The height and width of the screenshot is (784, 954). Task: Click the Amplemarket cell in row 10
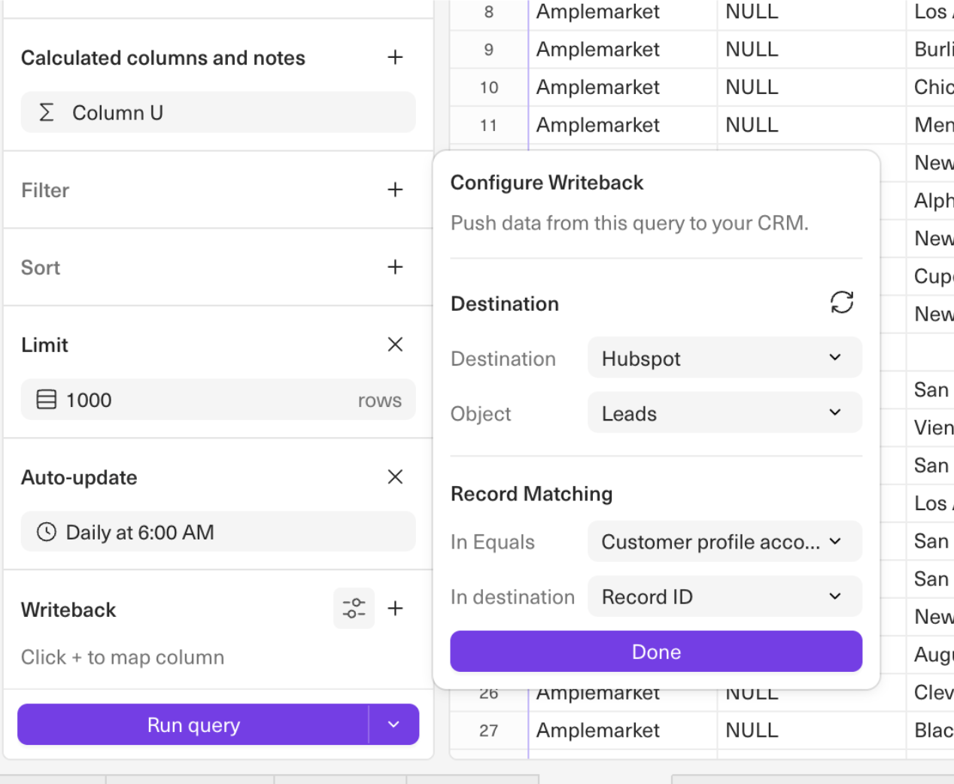[x=598, y=87]
